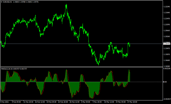This screenshot has height=104, width=171.
Task: Open the chart menu triangle beside EURUSD,H1
Action: tap(2, 2)
